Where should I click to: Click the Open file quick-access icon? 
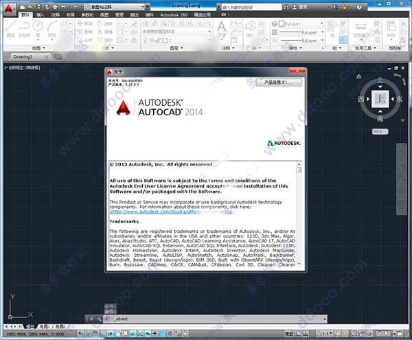tap(30, 7)
